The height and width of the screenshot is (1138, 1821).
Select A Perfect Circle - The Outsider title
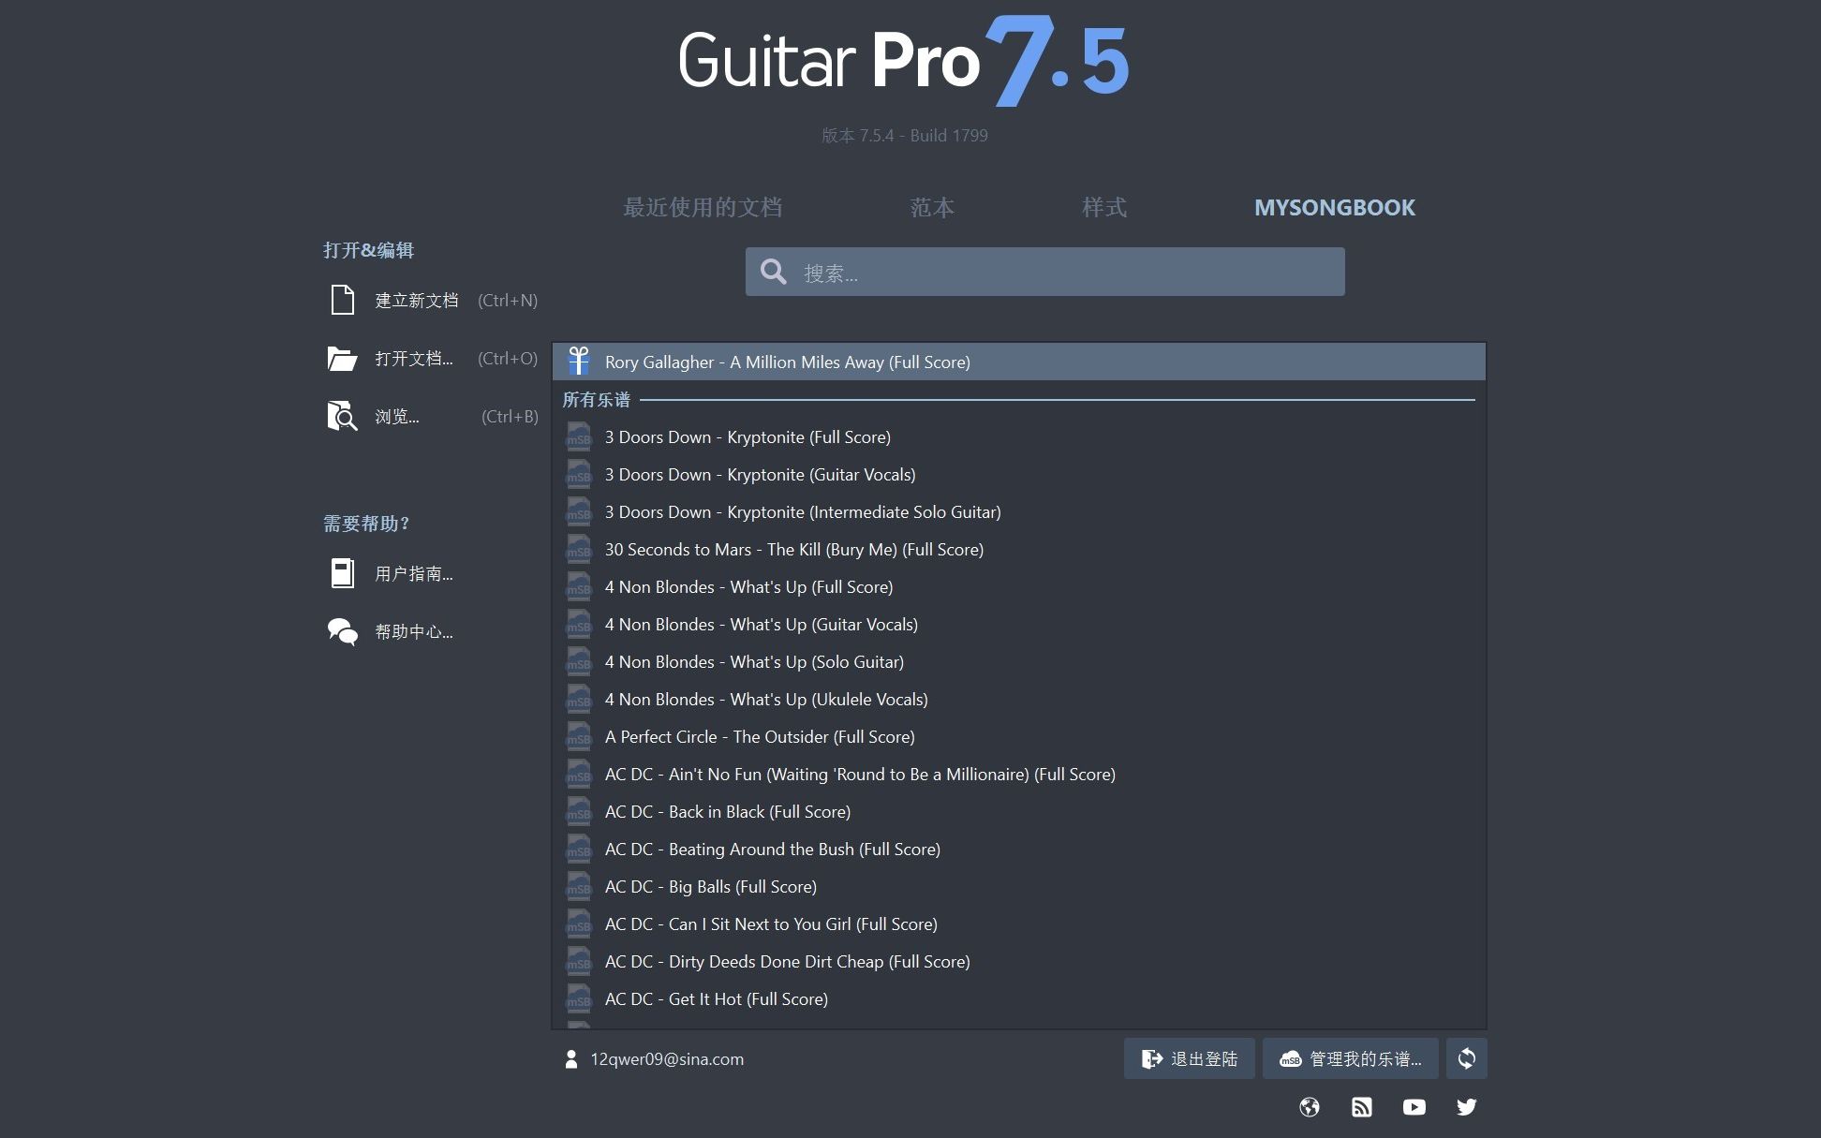click(760, 737)
